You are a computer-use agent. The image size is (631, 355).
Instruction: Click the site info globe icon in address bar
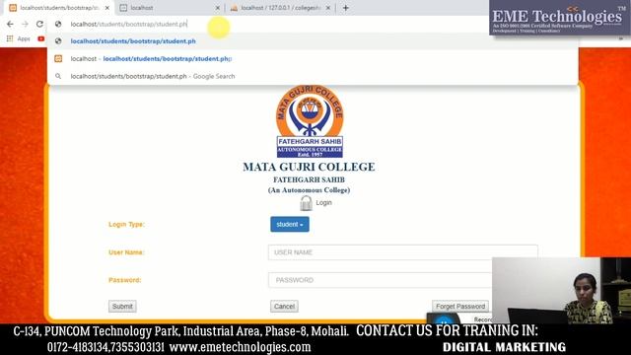click(x=58, y=24)
